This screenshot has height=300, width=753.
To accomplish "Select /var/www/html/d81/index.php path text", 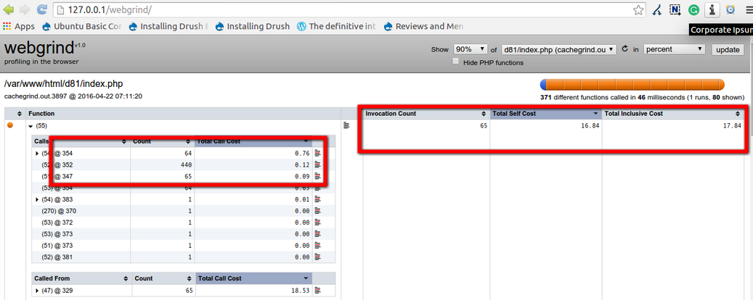I will point(63,84).
